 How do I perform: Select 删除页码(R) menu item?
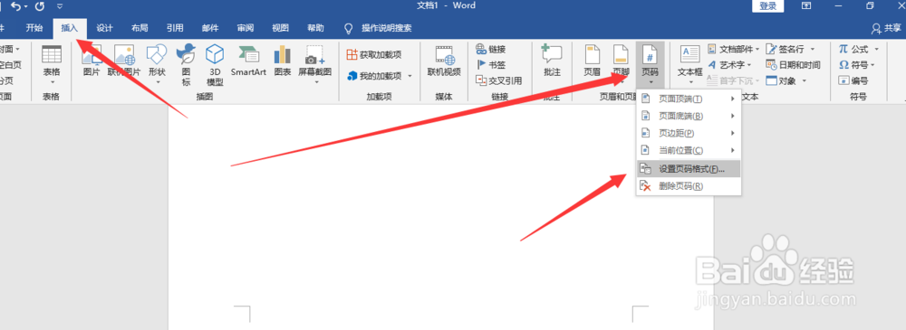[689, 186]
